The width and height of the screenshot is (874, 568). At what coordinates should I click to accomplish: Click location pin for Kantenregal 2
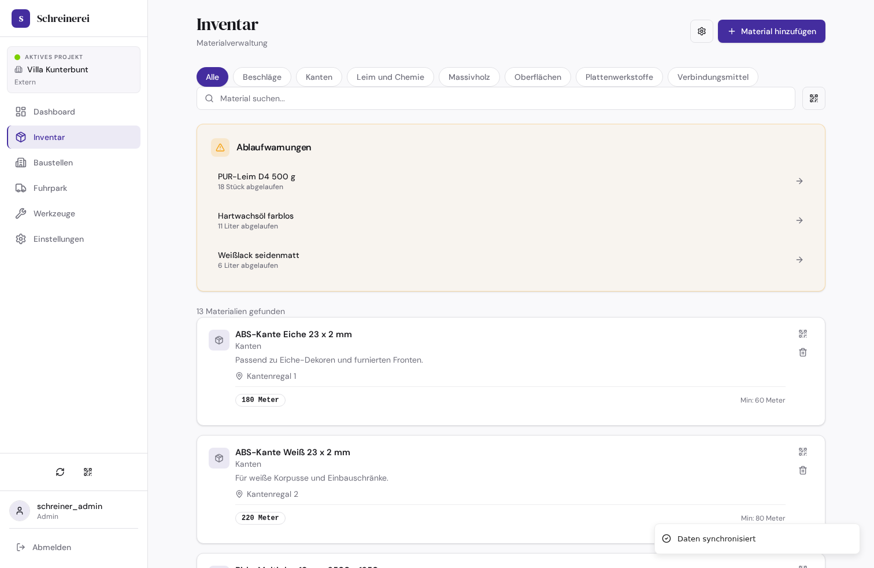pos(239,494)
